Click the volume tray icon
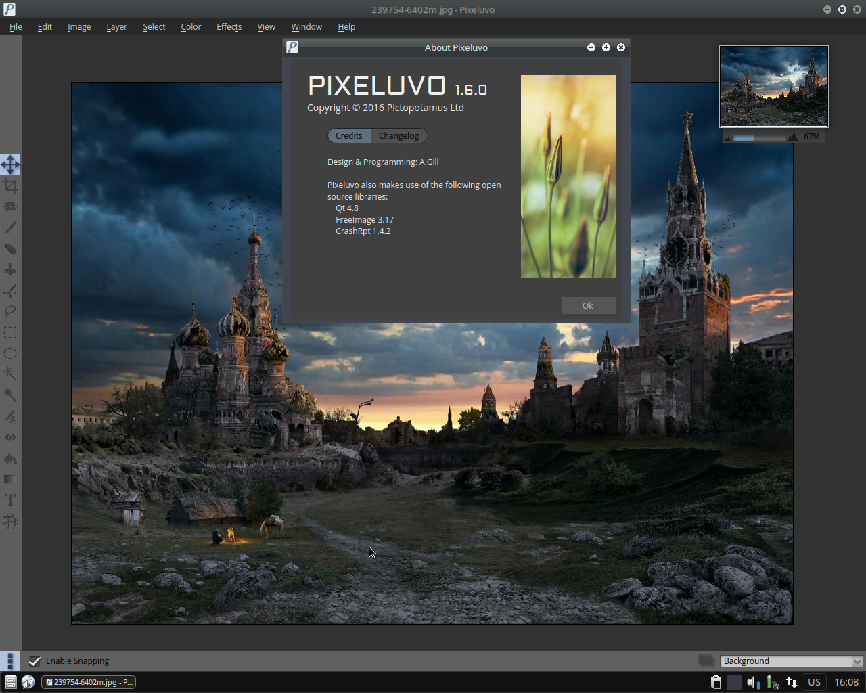This screenshot has width=866, height=693. [x=753, y=682]
